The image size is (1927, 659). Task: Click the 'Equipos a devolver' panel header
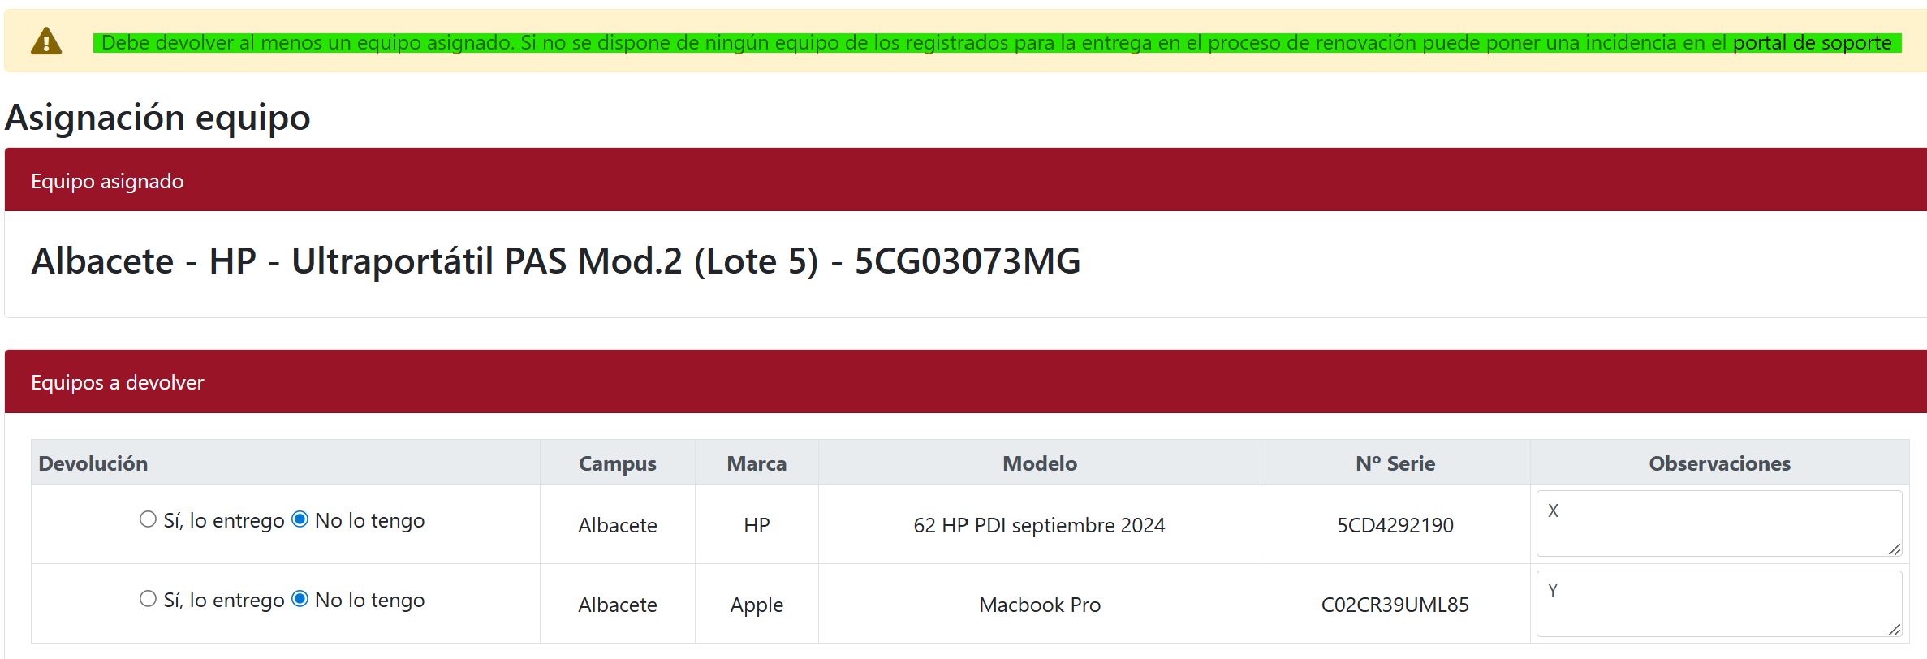pyautogui.click(x=118, y=382)
